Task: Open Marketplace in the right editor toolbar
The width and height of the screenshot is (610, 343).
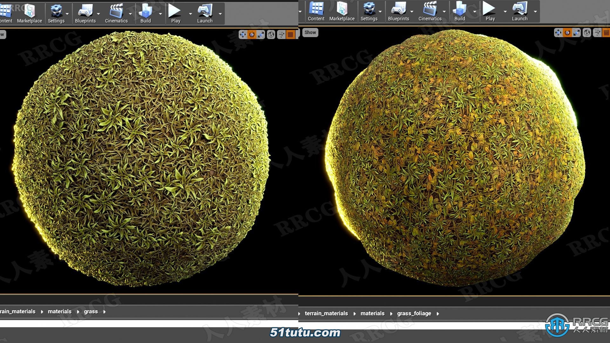Action: tap(342, 12)
